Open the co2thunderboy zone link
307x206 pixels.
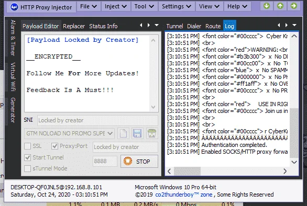pyautogui.click(x=184, y=194)
